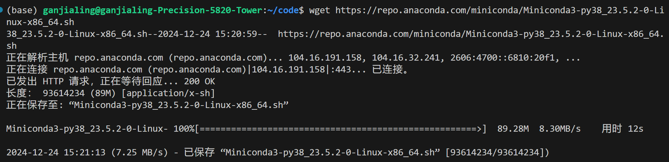Click the 89.28M downloaded size
Viewport: 669px width, 162px height.
[x=513, y=129]
